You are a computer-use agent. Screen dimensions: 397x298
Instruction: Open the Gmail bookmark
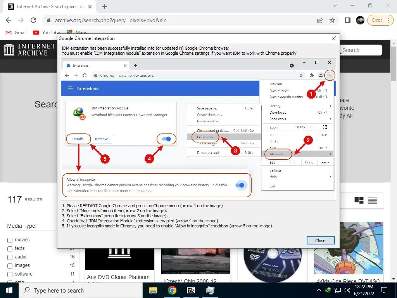coord(16,33)
